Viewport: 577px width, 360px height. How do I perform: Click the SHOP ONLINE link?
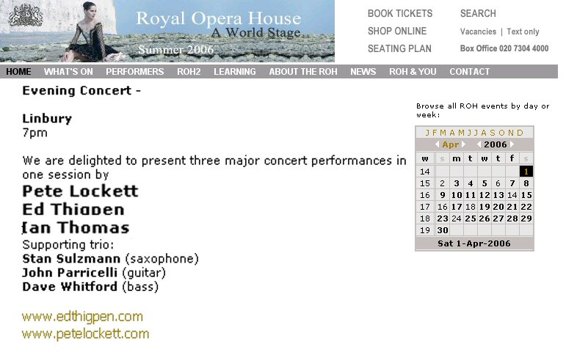[397, 31]
